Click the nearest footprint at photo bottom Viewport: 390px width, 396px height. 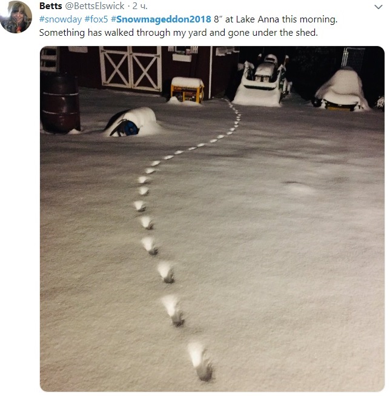coord(200,361)
